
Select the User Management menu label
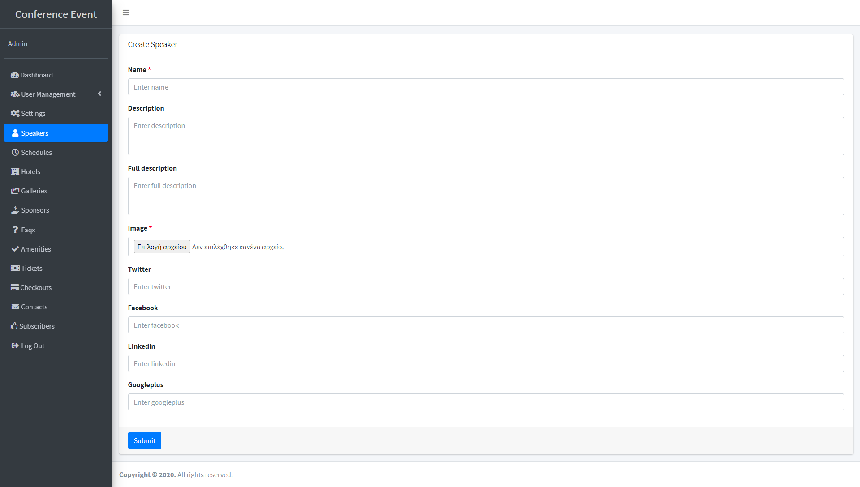click(48, 94)
